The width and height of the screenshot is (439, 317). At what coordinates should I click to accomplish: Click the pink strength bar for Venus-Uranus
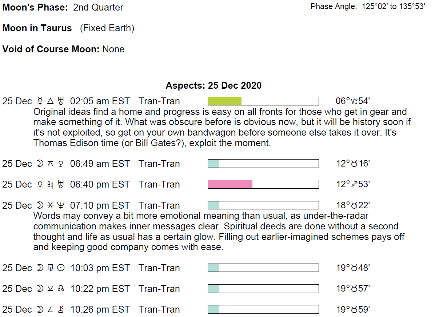pyautogui.click(x=230, y=184)
